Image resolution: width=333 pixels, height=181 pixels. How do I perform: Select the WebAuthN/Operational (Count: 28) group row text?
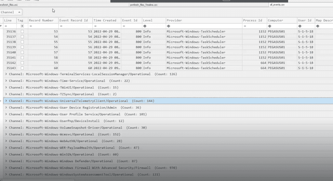65,141
